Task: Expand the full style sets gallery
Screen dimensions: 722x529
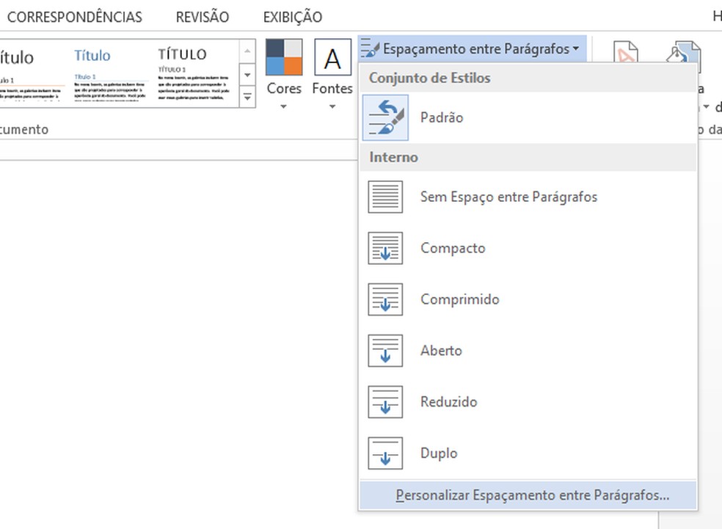Action: pos(247,97)
